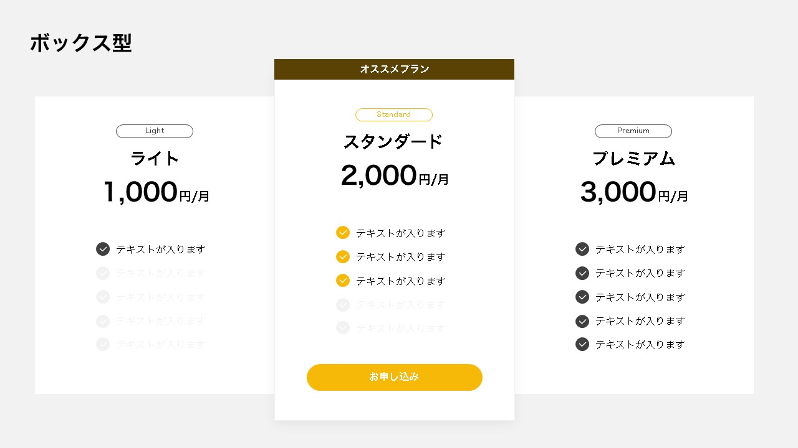Click the first yellow checkmark in Standard plan
798x448 pixels.
343,233
